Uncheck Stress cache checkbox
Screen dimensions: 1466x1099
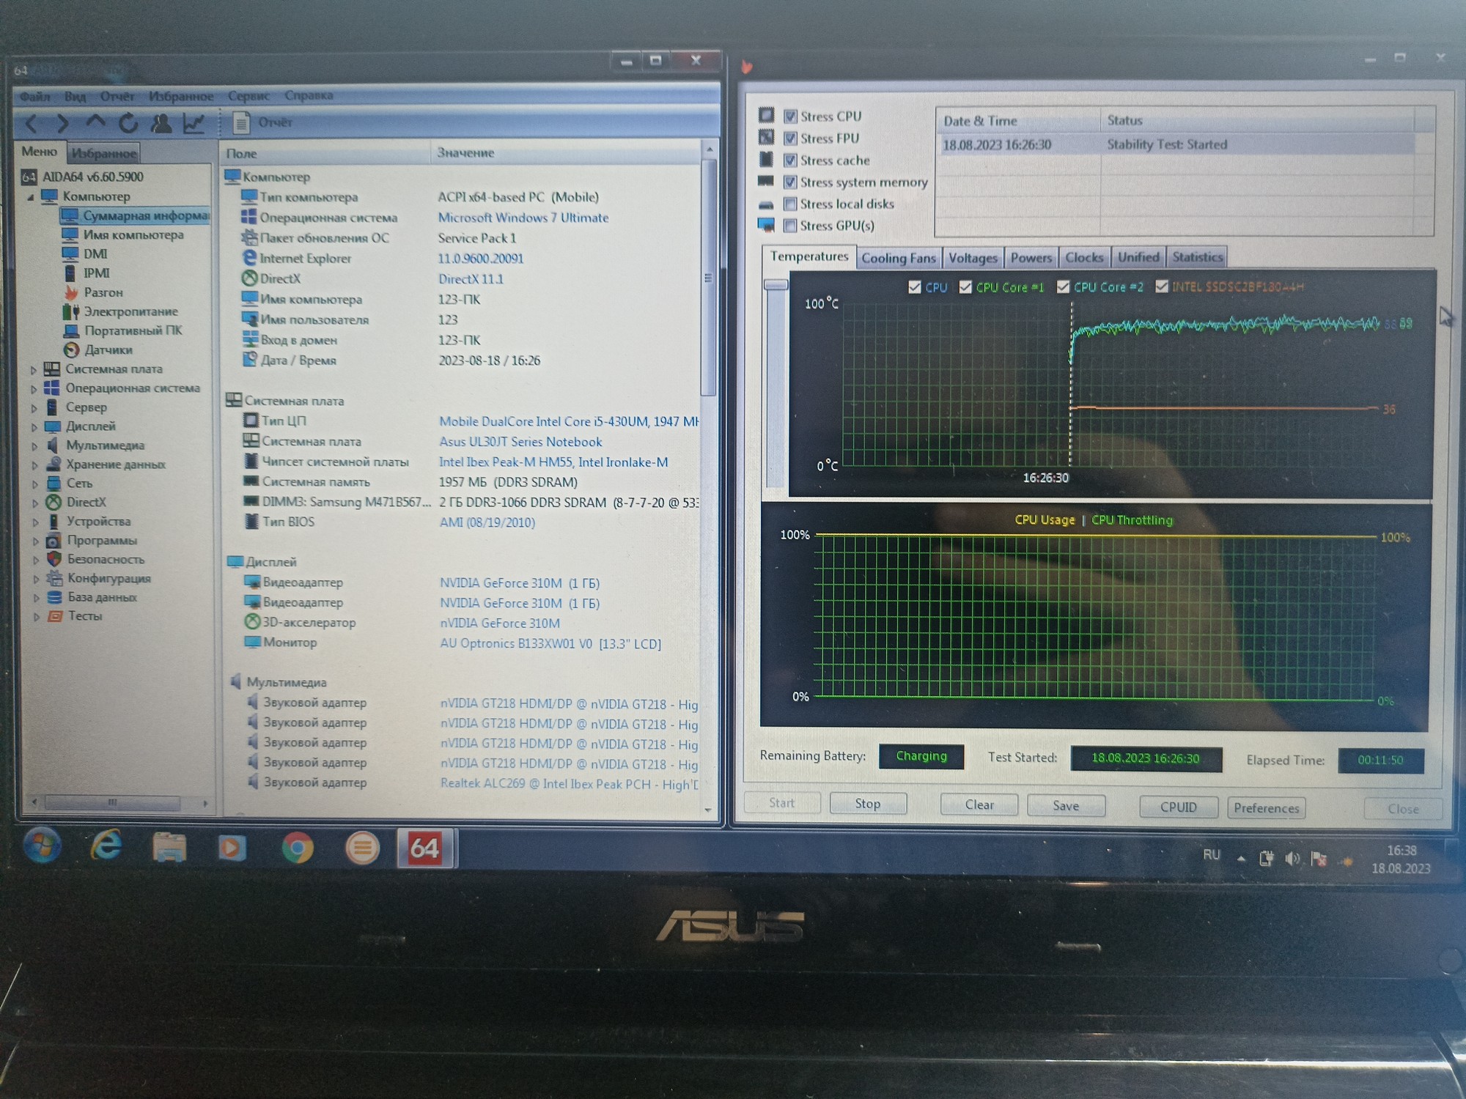[x=790, y=160]
